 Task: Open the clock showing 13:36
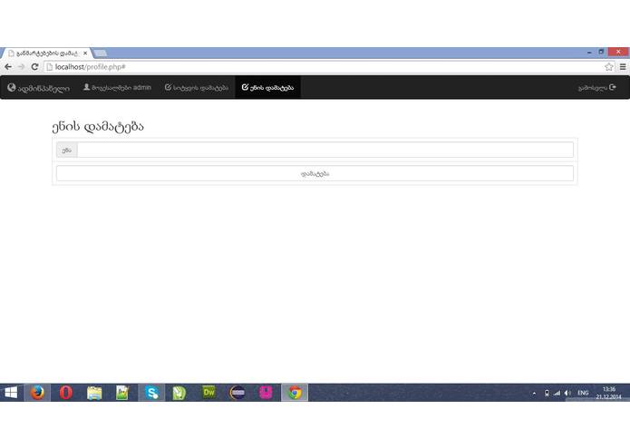coord(609,393)
